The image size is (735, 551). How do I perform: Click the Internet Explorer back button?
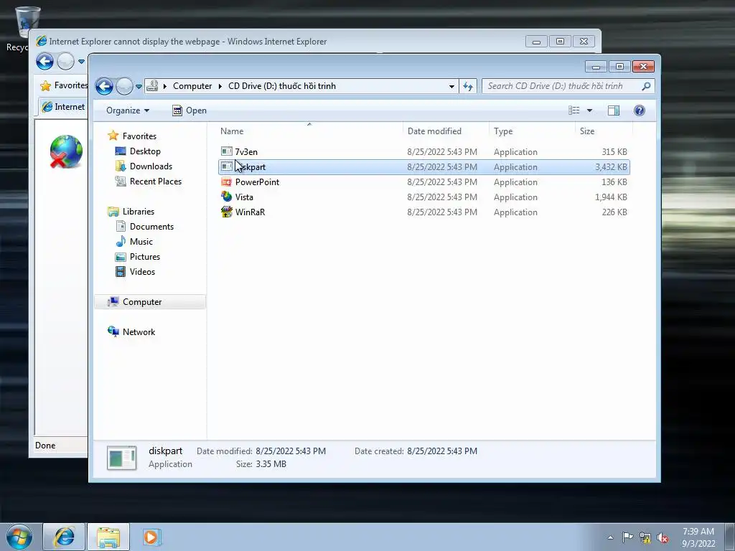click(x=45, y=62)
